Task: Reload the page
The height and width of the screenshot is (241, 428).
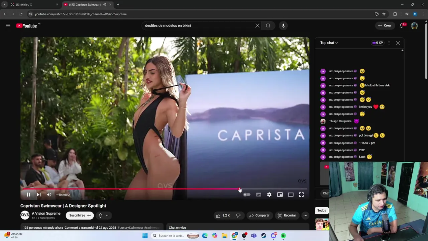Action: tap(21, 14)
